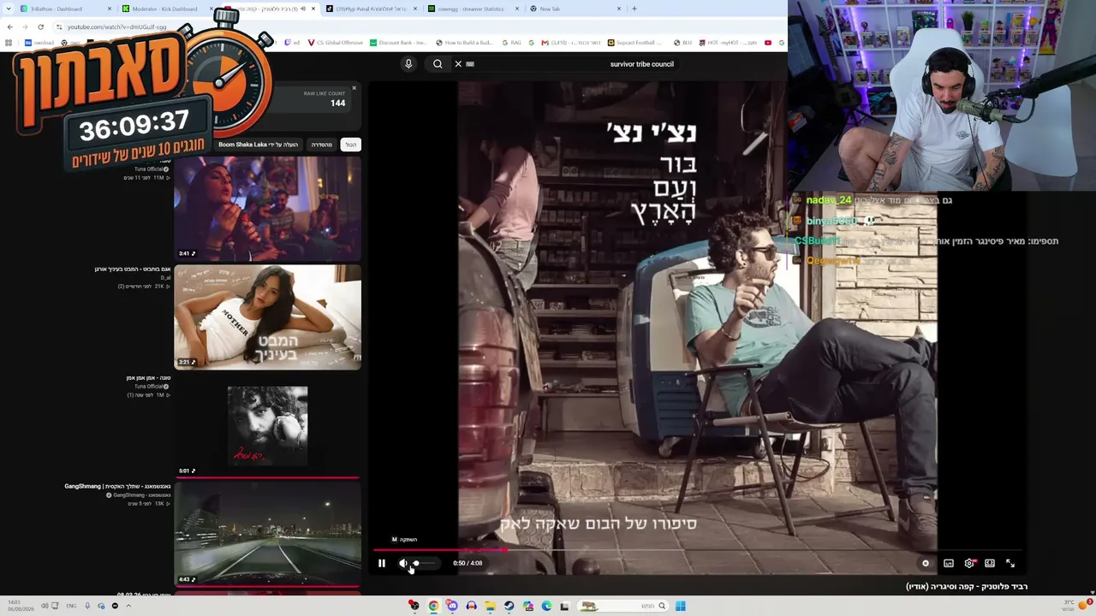This screenshot has height=616, width=1096.
Task: Reload the current YouTube page
Action: [x=40, y=27]
